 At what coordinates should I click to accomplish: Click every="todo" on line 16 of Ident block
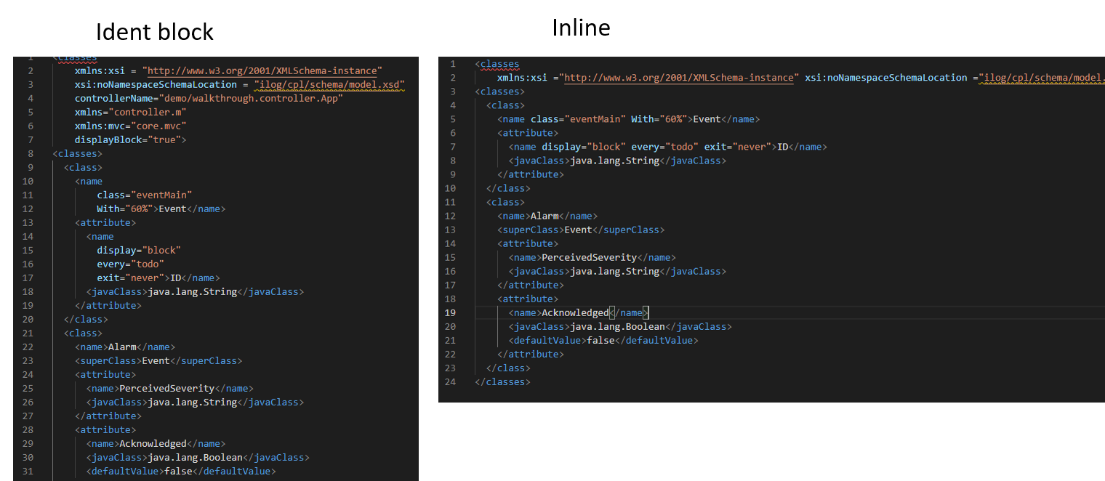coord(131,264)
